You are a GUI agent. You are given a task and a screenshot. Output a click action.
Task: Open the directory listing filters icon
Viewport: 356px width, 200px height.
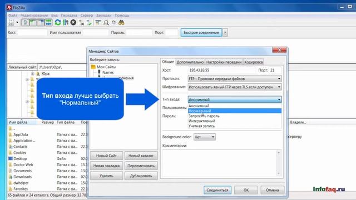(98, 22)
